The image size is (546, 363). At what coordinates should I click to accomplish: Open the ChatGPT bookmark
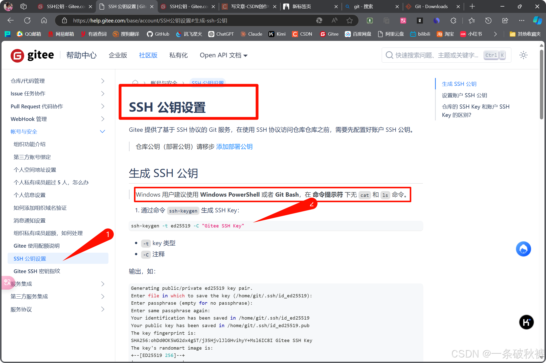[221, 34]
